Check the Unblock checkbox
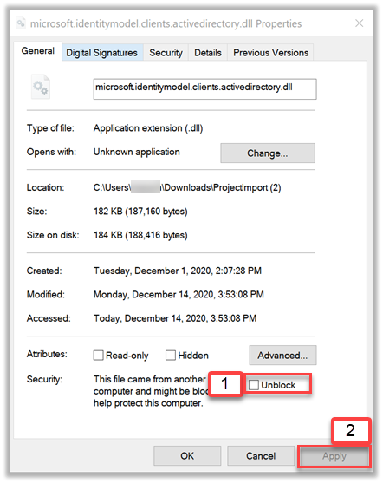This screenshot has height=483, width=383. coord(253,384)
